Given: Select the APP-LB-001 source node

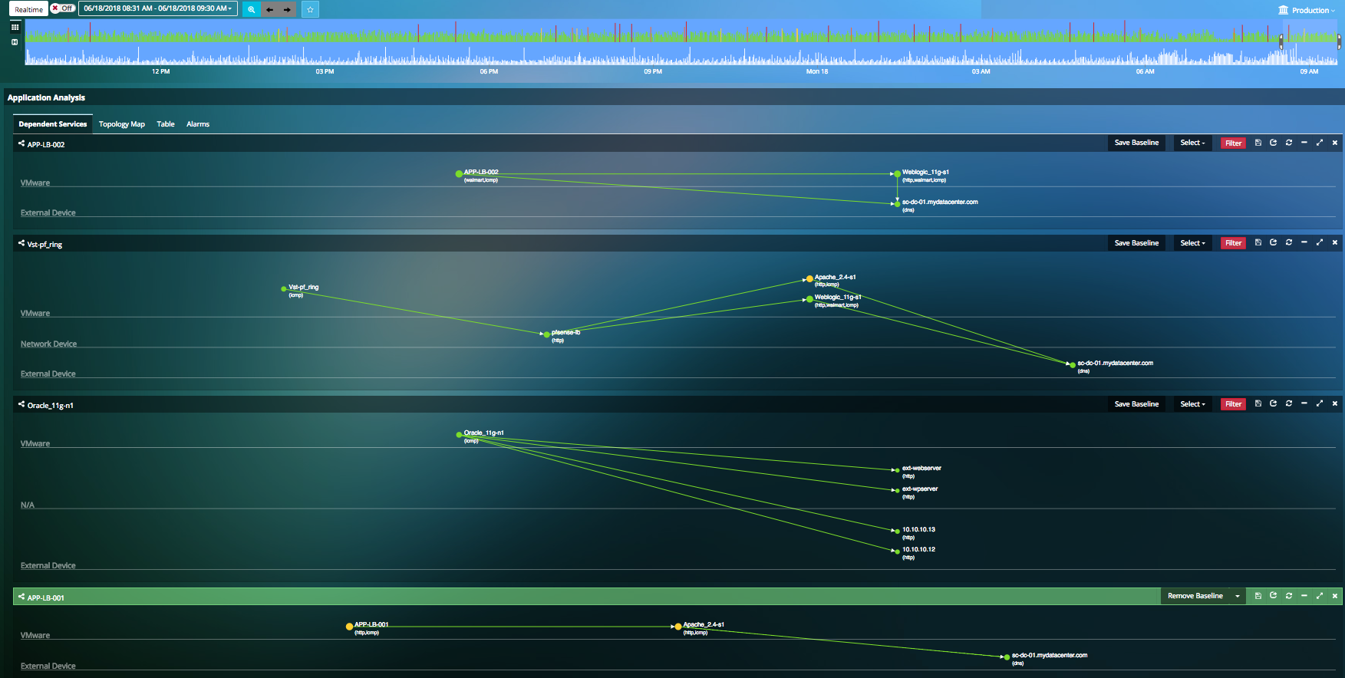Looking at the screenshot, I should [349, 627].
